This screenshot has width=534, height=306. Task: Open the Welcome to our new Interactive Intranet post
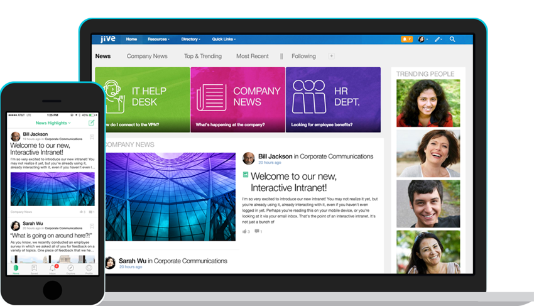[292, 182]
